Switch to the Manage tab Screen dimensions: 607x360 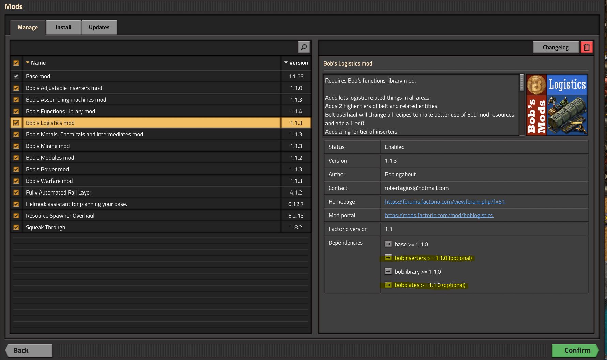click(x=28, y=27)
